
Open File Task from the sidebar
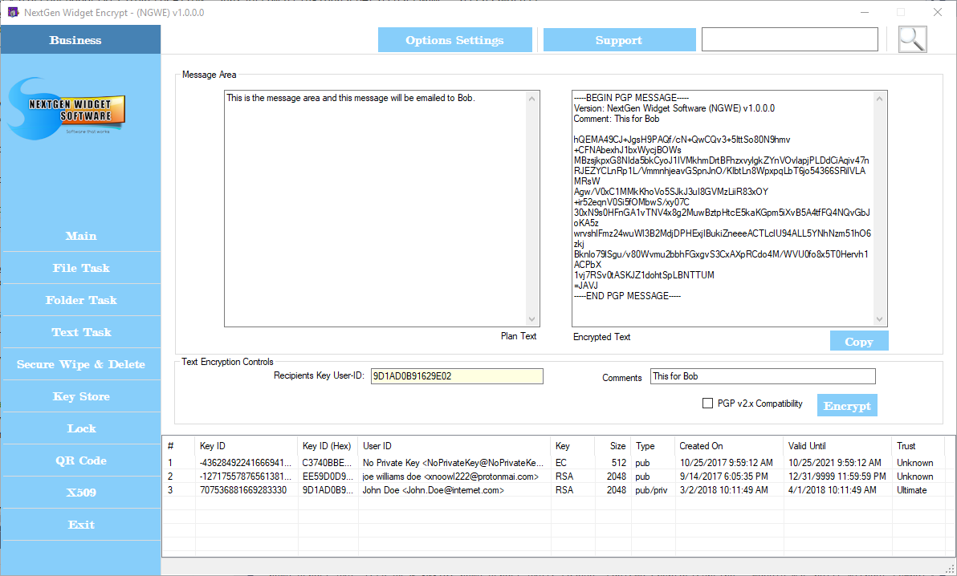coord(81,268)
